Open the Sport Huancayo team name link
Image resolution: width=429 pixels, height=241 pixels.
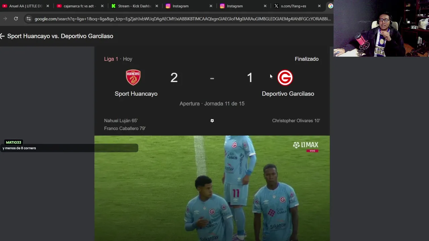tap(136, 94)
